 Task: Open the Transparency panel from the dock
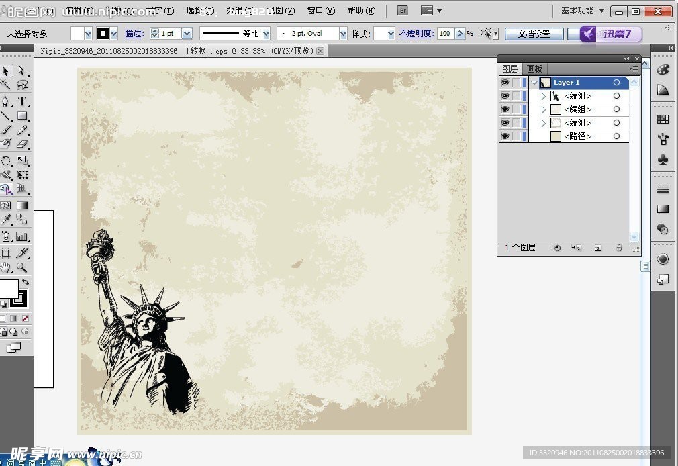(663, 229)
